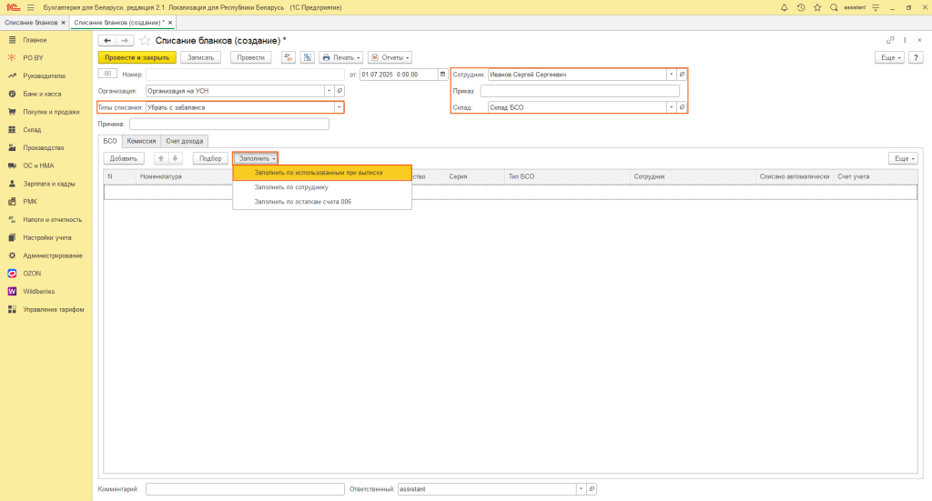Image resolution: width=932 pixels, height=501 pixels.
Task: Open Главное section in sidebar
Action: pyautogui.click(x=35, y=40)
